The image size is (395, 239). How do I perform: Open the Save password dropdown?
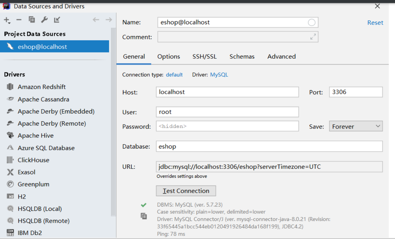tap(356, 126)
